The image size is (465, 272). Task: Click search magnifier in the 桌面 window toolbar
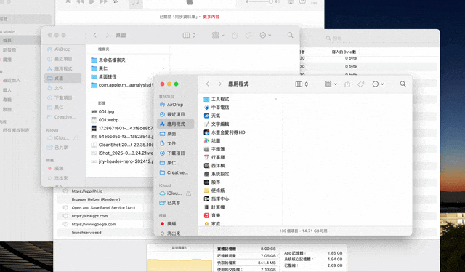[291, 36]
